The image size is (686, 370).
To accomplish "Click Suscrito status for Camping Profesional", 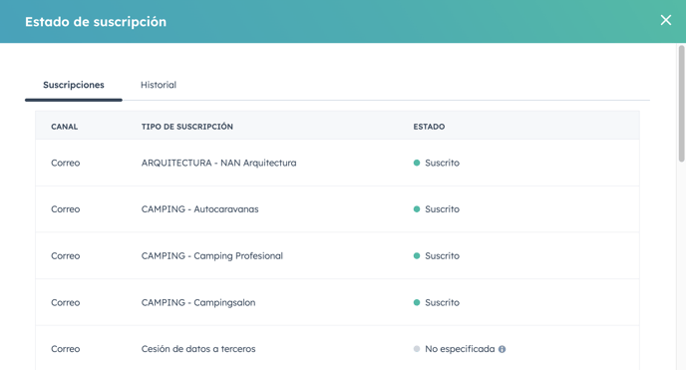I will click(436, 256).
